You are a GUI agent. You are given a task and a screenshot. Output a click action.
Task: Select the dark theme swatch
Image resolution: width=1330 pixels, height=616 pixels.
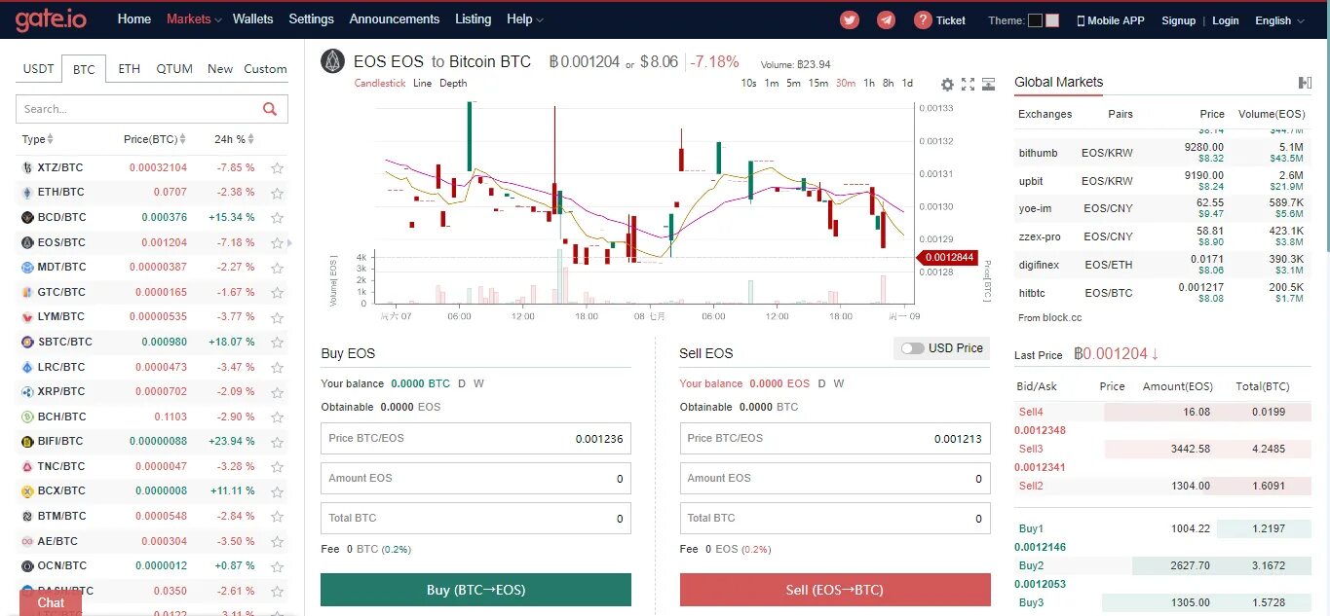(1035, 20)
